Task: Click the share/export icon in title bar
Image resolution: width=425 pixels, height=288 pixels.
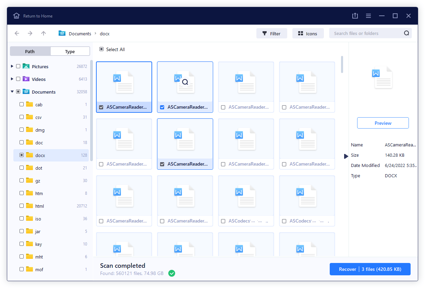Action: pyautogui.click(x=355, y=16)
